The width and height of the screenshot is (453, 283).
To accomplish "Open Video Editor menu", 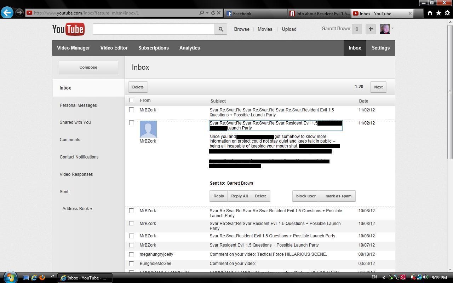I will click(x=114, y=48).
